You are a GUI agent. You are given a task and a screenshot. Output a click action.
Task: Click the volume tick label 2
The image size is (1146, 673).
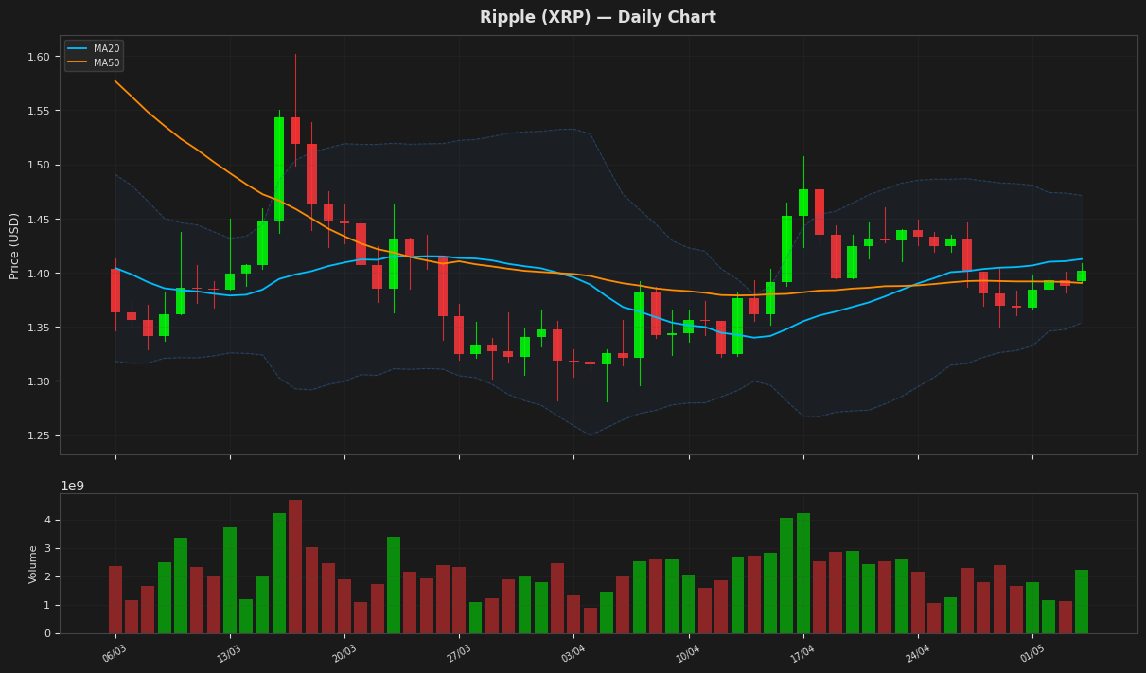[45, 577]
